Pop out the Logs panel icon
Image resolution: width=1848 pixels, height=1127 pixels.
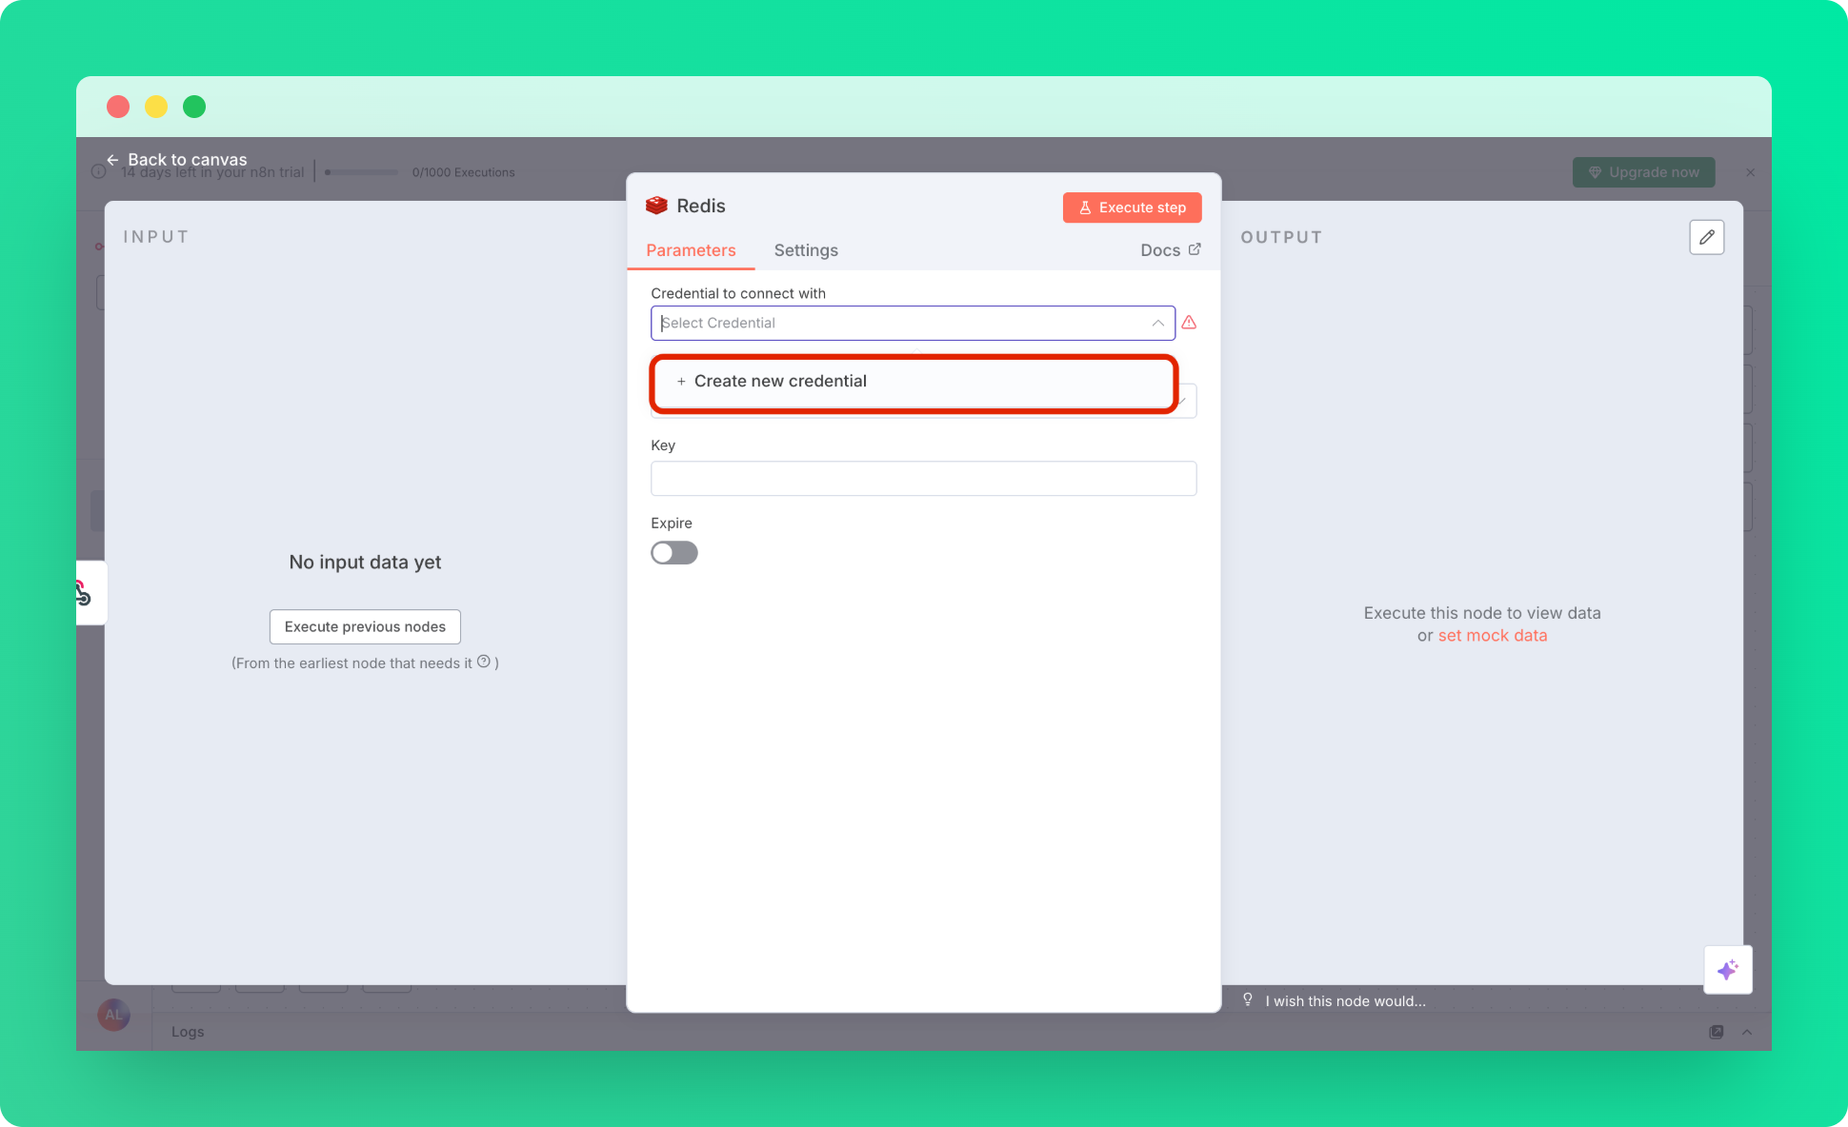pos(1717,1032)
